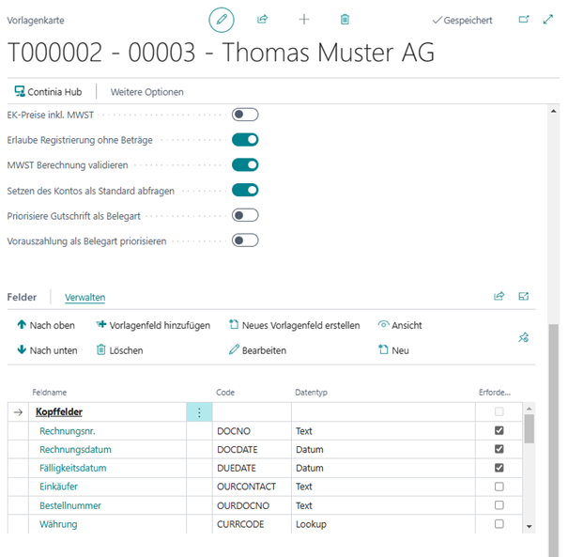Switch to the Verwalten tab
Screen dimensions: 568x557
pos(84,298)
